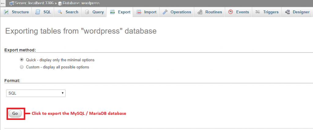Click the Query tab icon
The width and height of the screenshot is (313, 130).
[87, 12]
